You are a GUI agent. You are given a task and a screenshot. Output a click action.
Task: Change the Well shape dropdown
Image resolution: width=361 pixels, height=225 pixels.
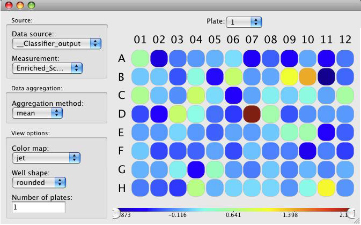(39, 183)
